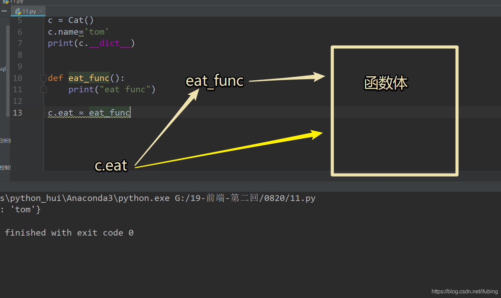Click 'finished with exit code 0' message
Viewport: 501px width, 298px height.
coord(69,233)
